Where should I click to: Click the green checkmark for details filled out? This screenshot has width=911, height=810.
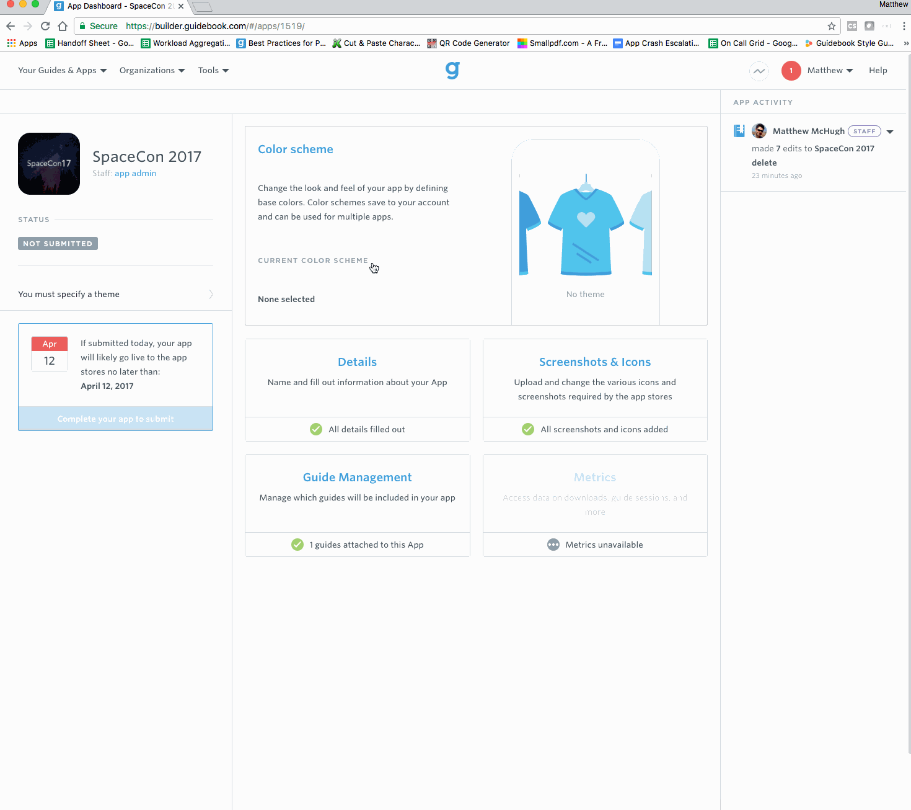[316, 429]
